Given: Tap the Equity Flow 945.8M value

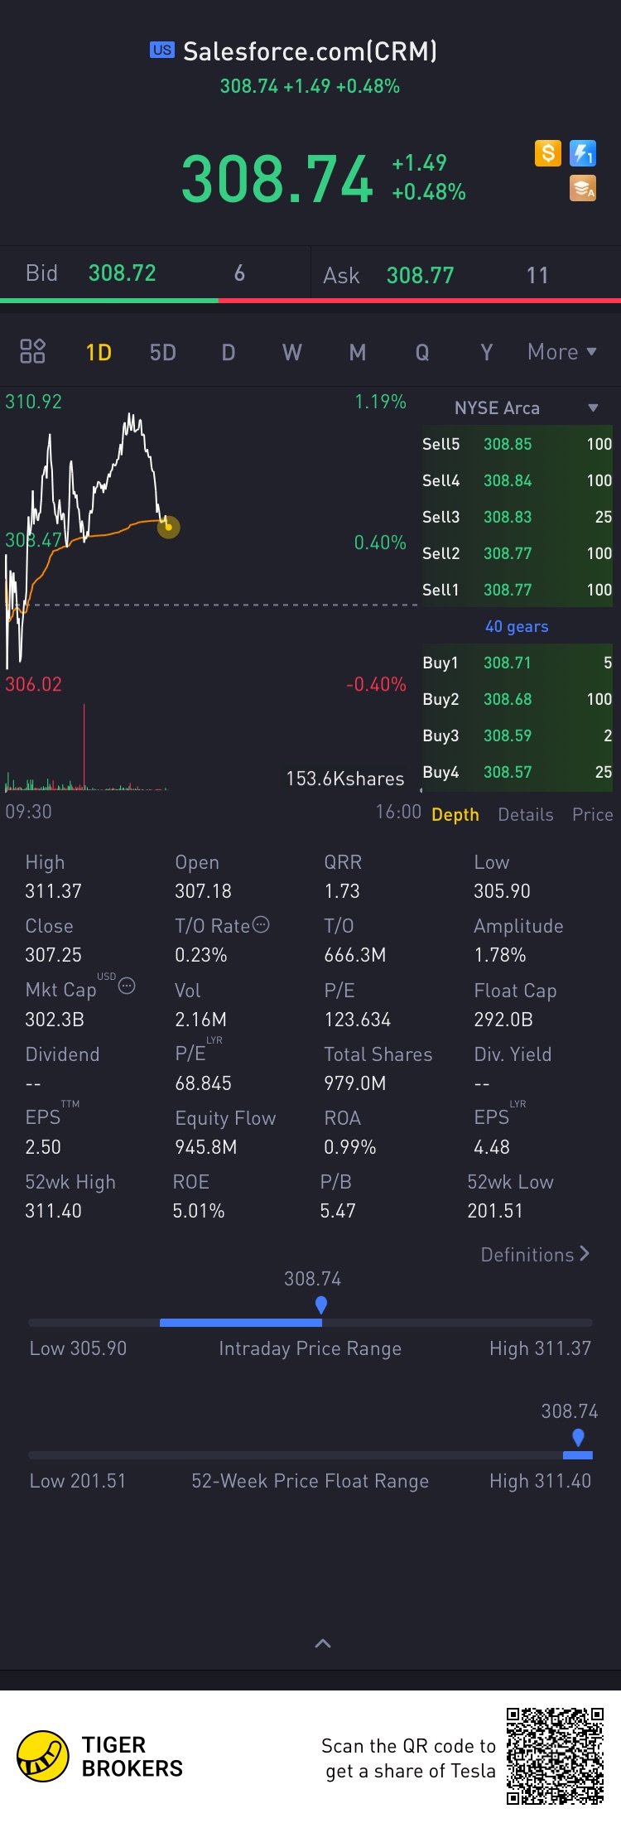Looking at the screenshot, I should tap(206, 1147).
